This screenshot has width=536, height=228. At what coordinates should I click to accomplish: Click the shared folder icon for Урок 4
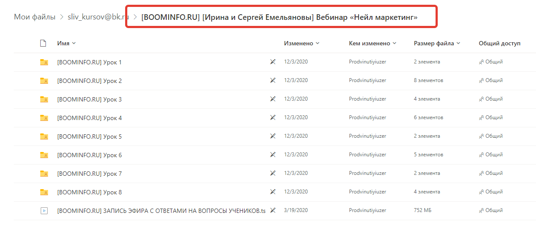[44, 118]
